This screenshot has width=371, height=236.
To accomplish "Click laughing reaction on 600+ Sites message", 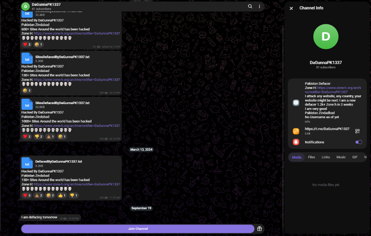I will [38, 44].
